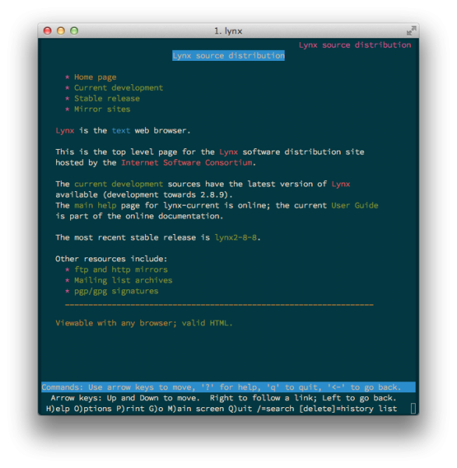Click the yellow minimize window button

[x=61, y=30]
